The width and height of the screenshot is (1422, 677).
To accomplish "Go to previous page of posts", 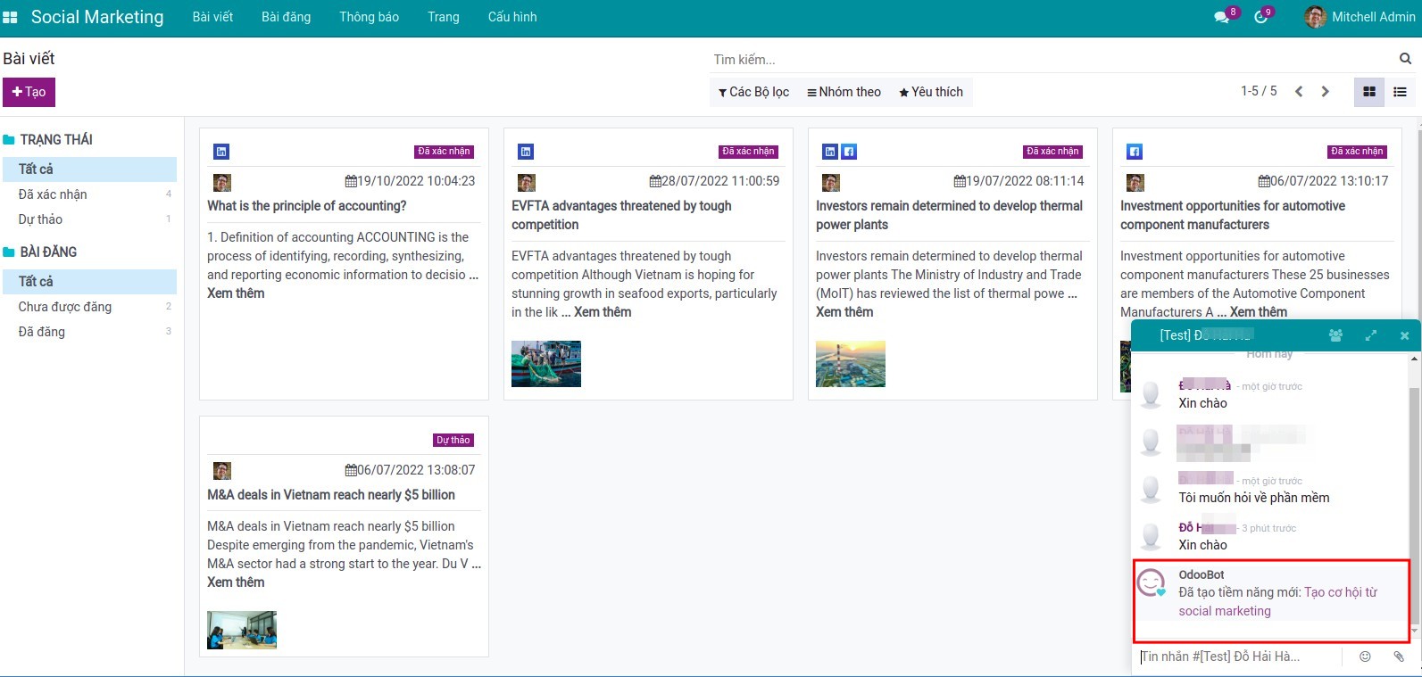I will point(1299,92).
